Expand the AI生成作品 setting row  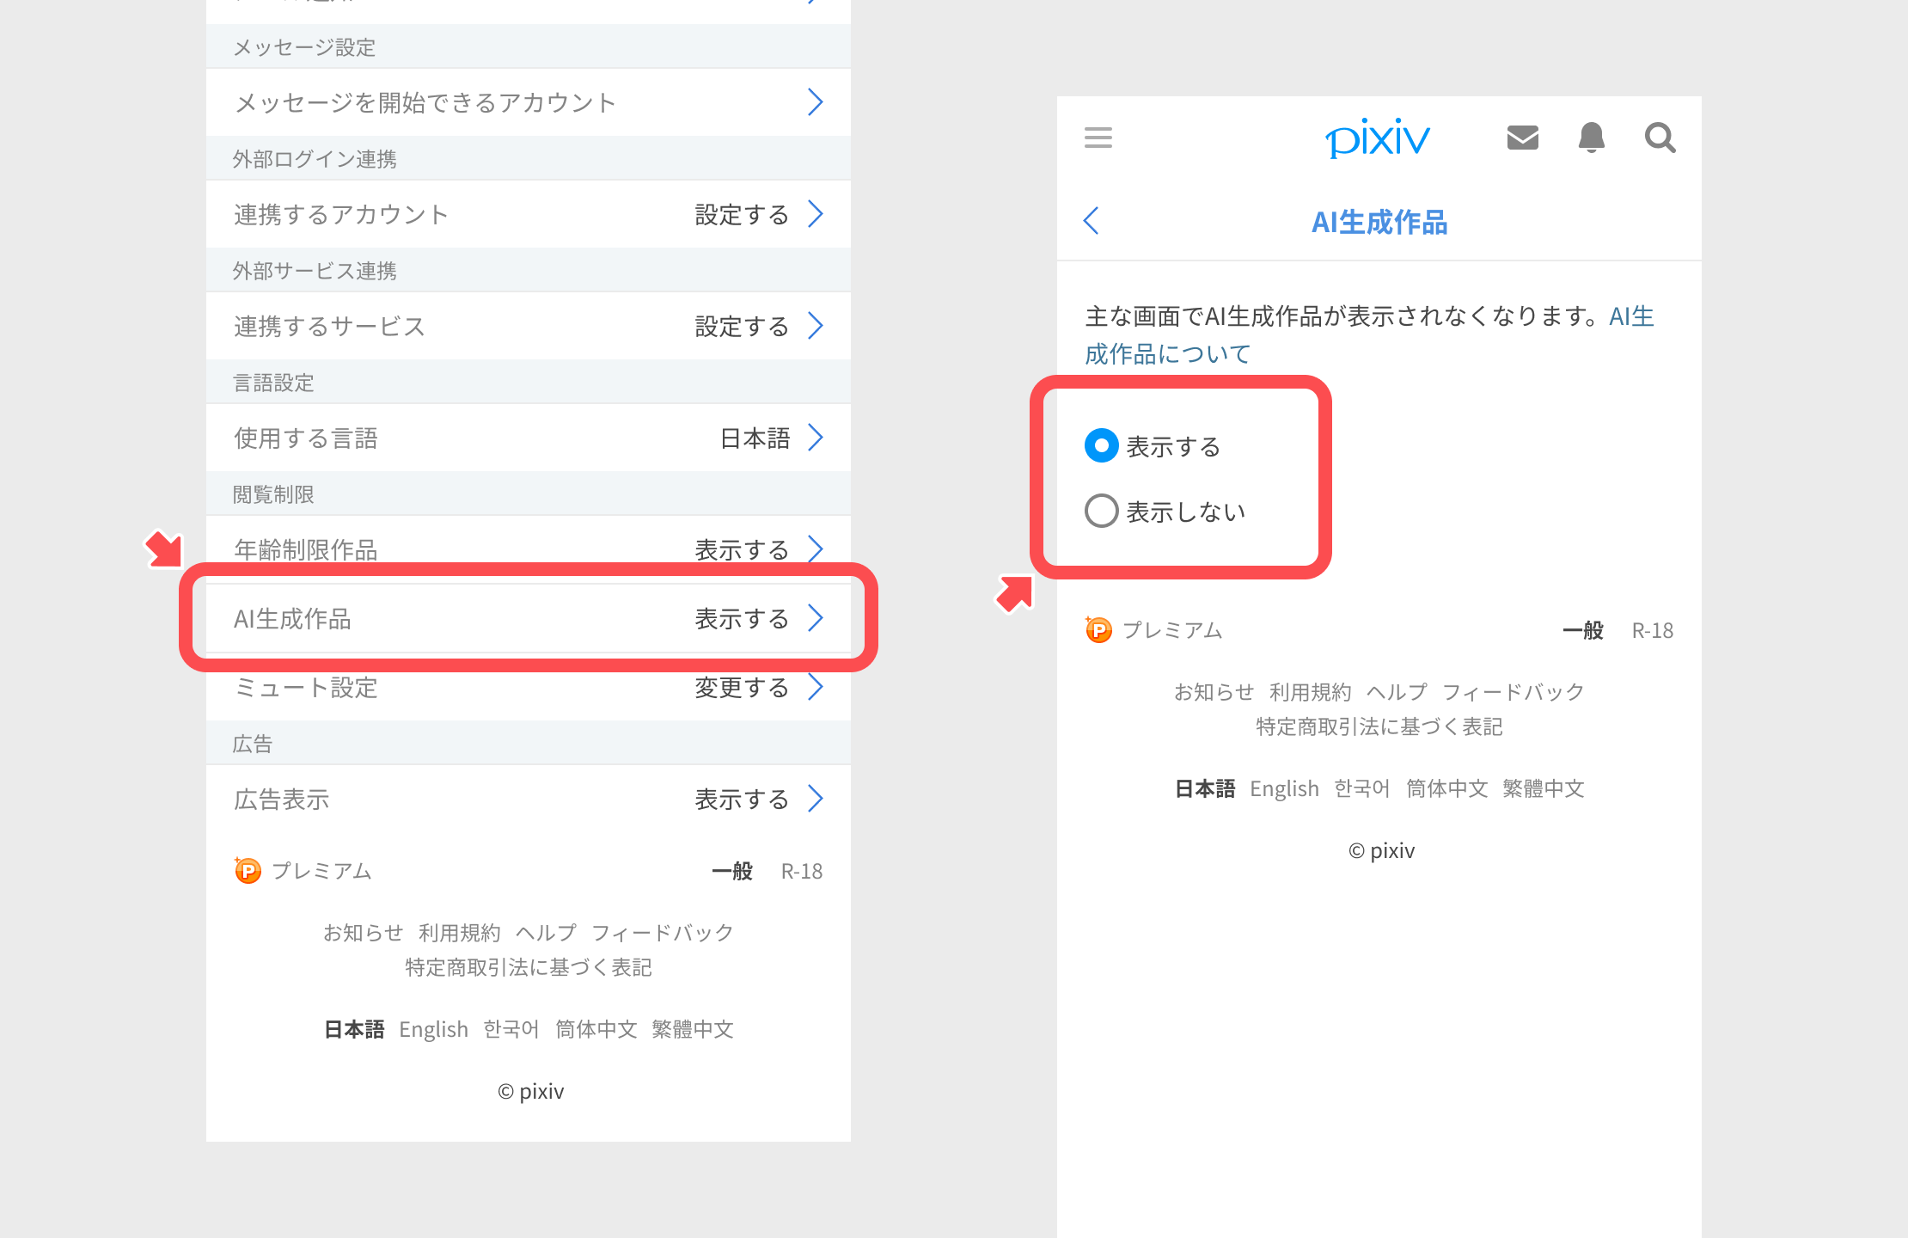[x=528, y=618]
